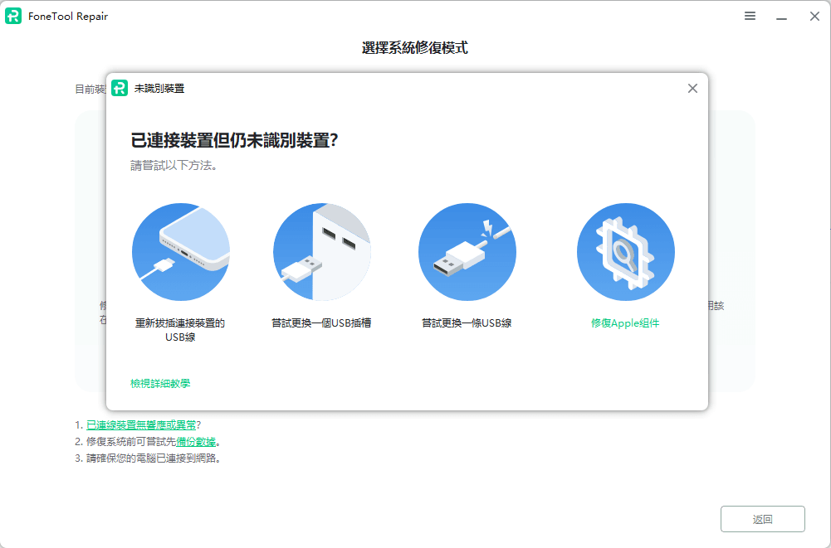
Task: Click the 重新拔插連接裝置的USB線 label
Action: tap(180, 330)
